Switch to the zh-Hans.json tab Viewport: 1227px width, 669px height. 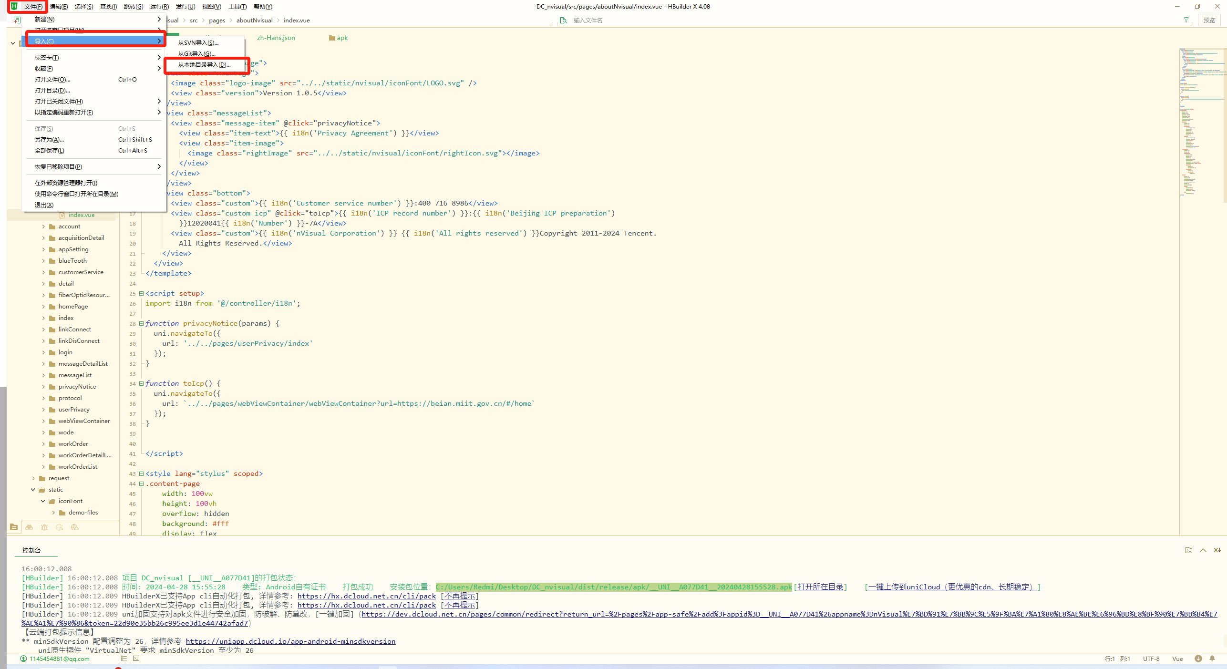click(276, 38)
